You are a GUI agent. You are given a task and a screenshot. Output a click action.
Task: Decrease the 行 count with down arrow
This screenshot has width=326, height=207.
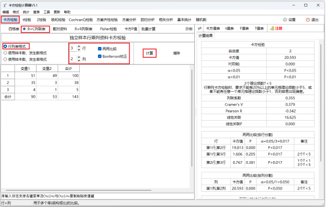(79, 50)
